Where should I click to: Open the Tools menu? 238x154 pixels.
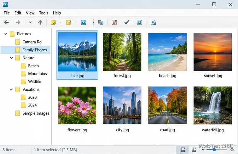click(44, 13)
